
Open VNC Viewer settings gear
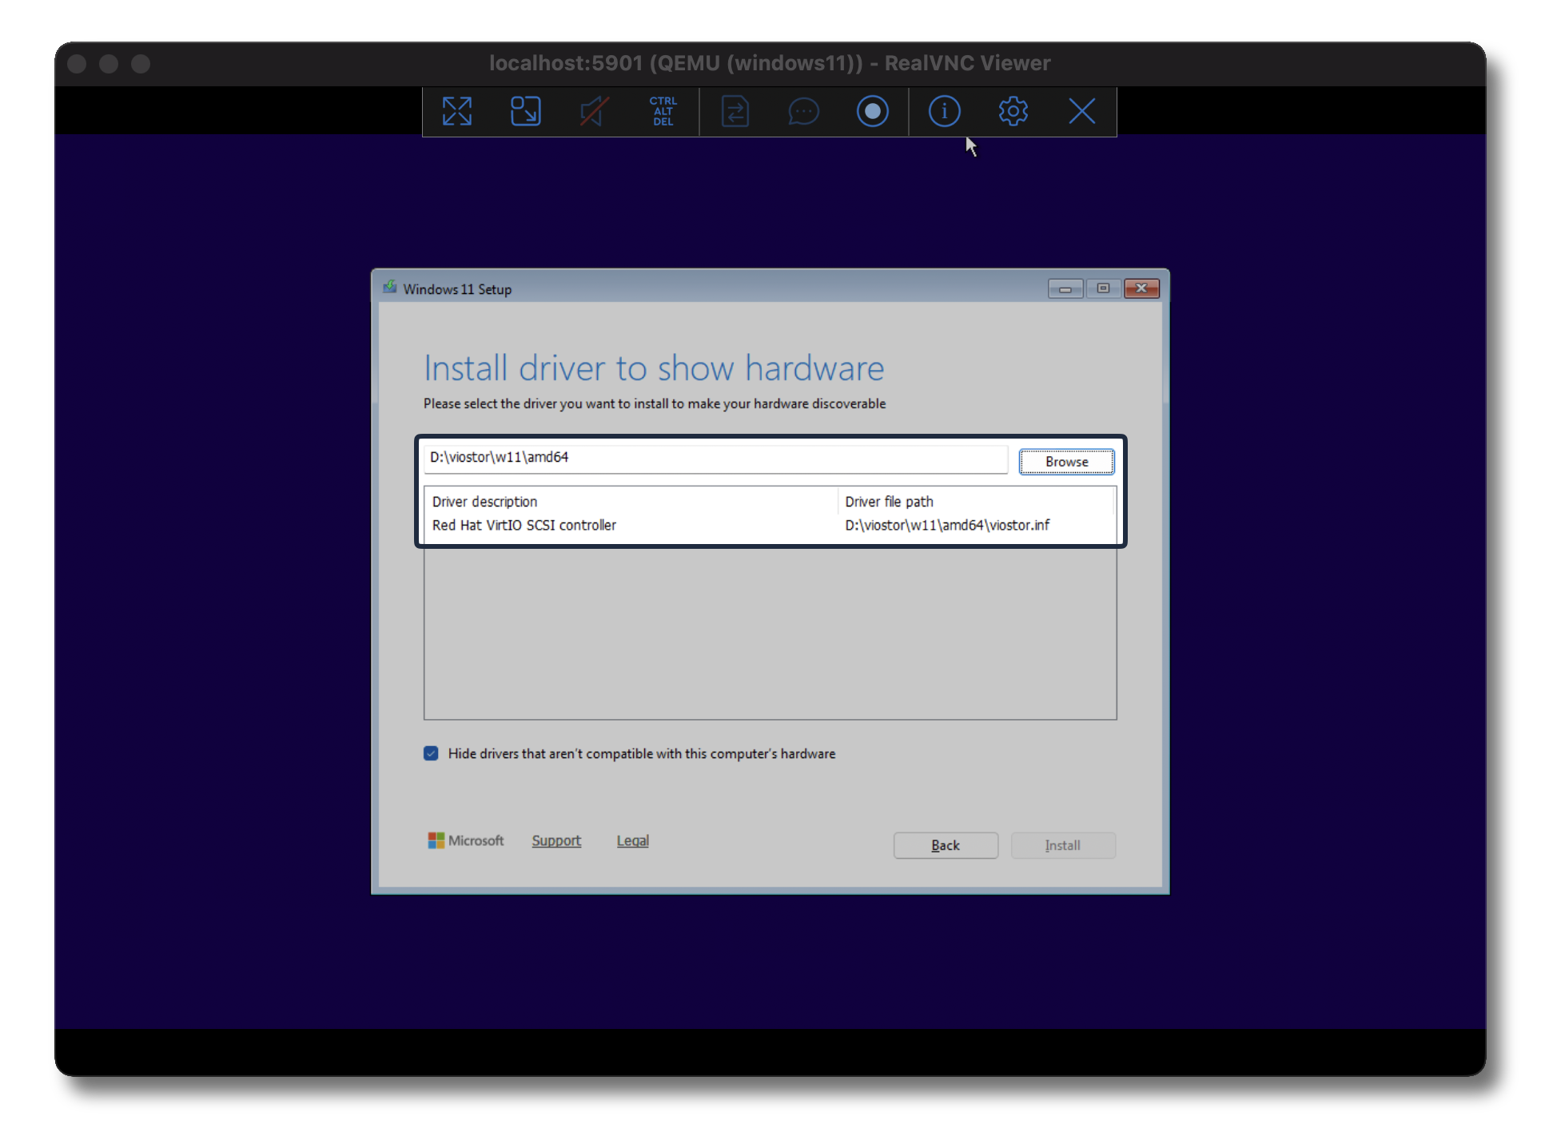point(1013,111)
